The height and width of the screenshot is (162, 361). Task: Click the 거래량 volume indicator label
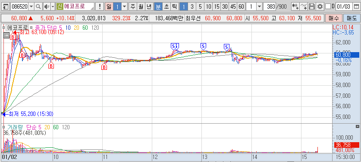pyautogui.click(x=16, y=127)
